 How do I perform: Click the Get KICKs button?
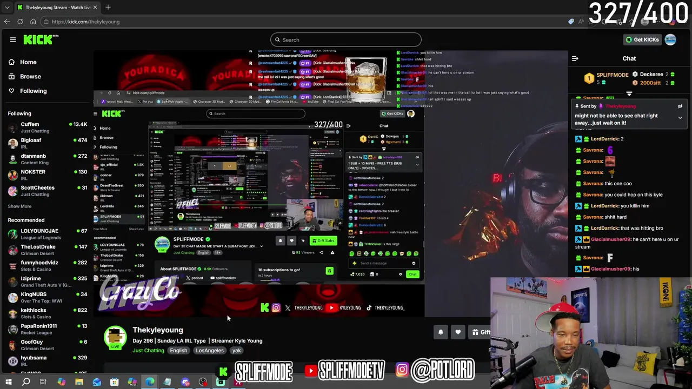click(x=642, y=39)
